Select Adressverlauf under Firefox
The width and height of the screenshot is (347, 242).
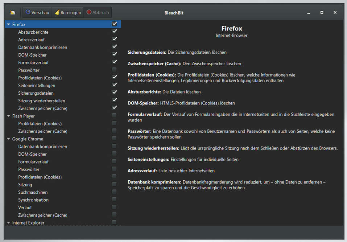(32, 40)
